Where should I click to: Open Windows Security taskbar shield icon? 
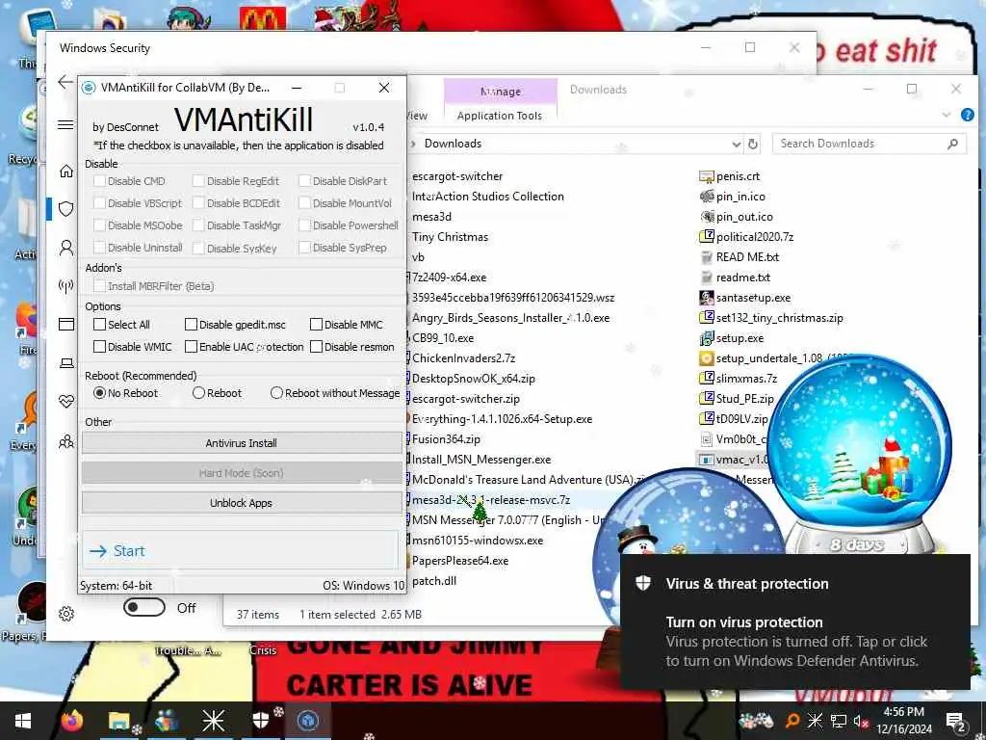pyautogui.click(x=260, y=721)
